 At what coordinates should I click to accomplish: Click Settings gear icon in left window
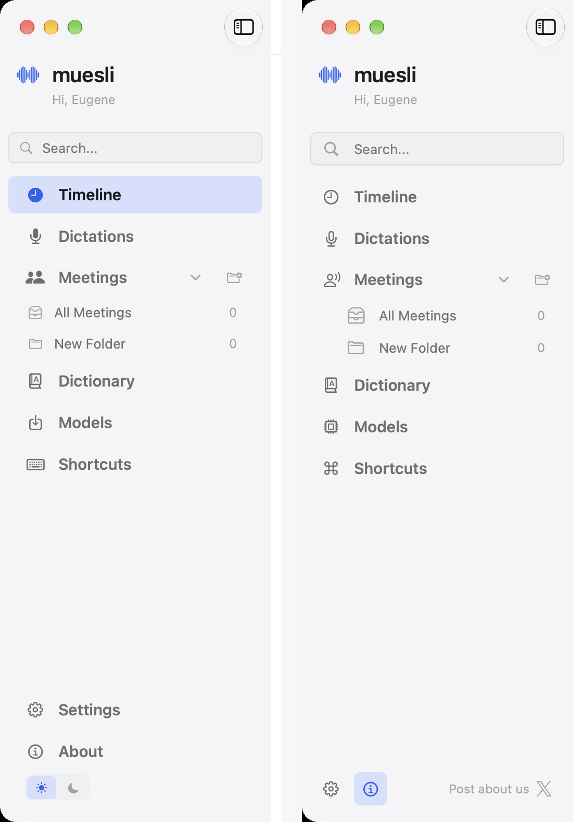tap(35, 710)
